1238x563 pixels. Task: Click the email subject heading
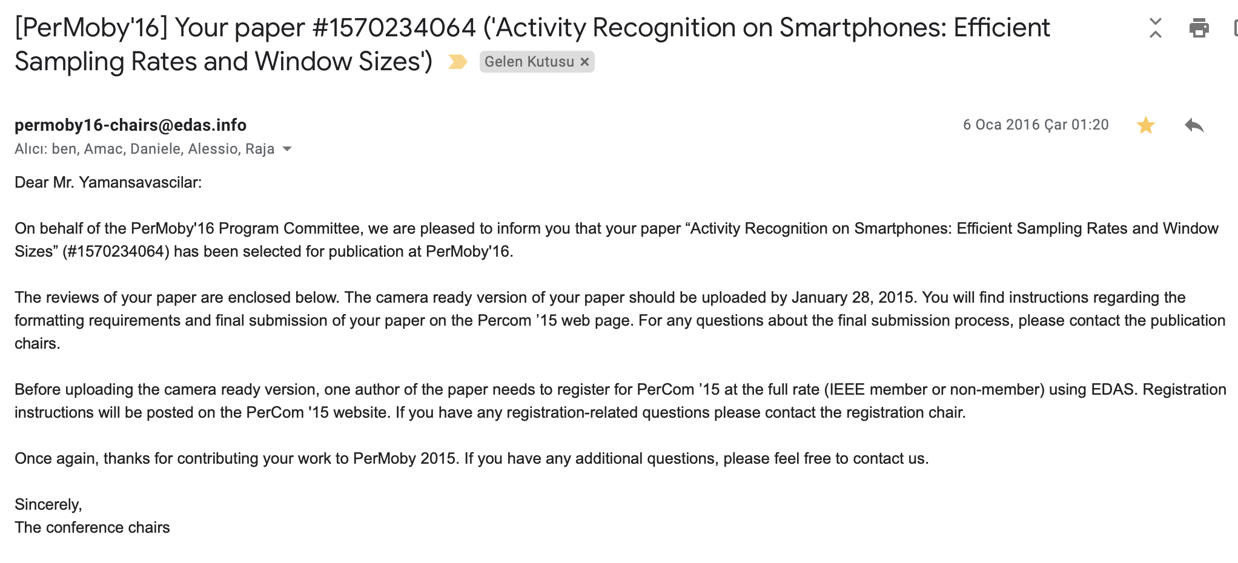(532, 44)
